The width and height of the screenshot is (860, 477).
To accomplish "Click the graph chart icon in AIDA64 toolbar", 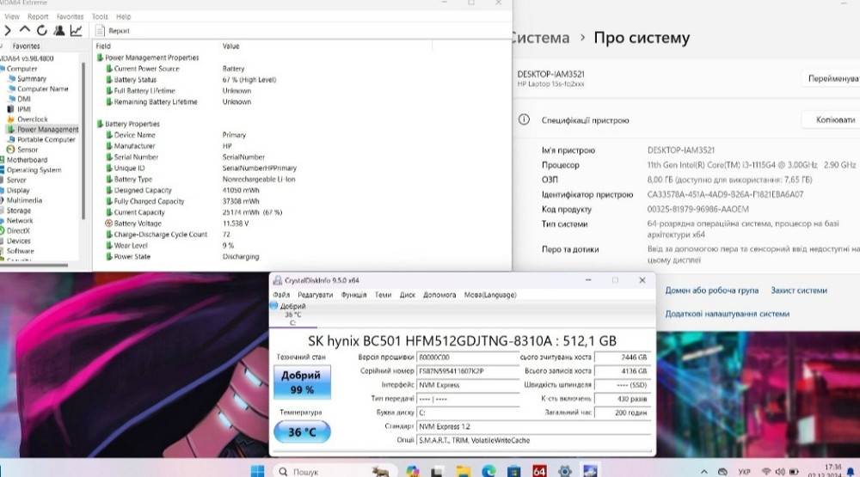I will point(77,31).
